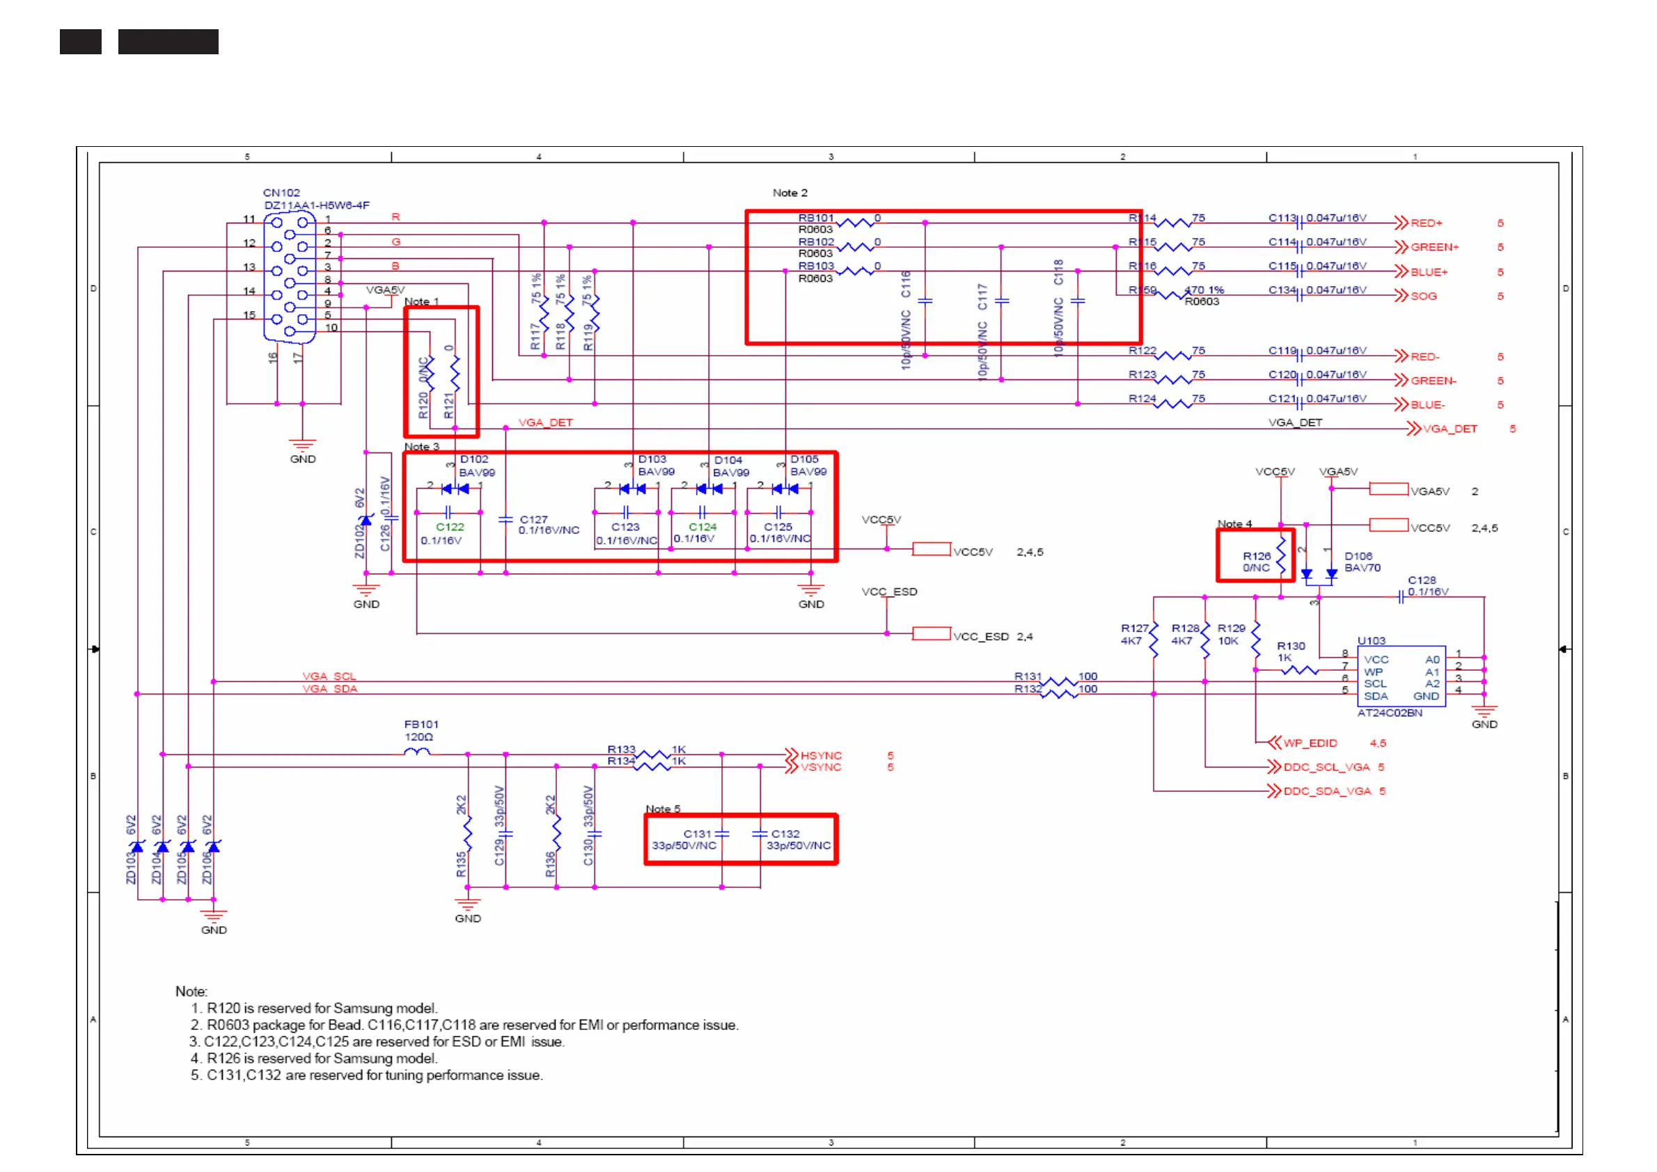Select the D102 BAV99 diode pair
This screenshot has height=1172, width=1657.
click(x=455, y=489)
